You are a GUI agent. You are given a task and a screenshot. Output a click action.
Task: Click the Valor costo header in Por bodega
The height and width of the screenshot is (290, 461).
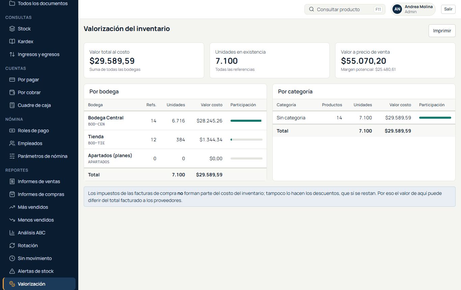(212, 105)
